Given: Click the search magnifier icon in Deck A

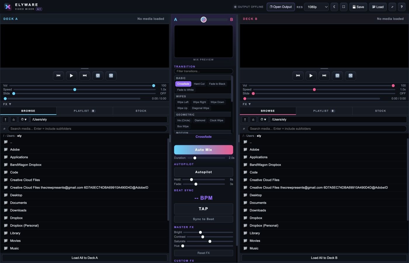Looking at the screenshot, I should (4, 129).
